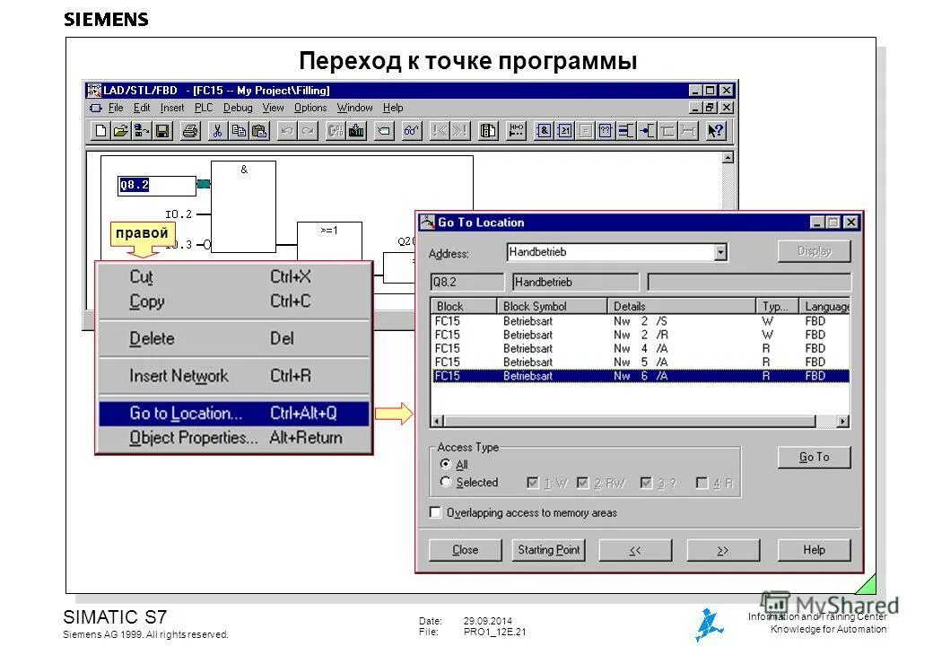Open the Insert menu

point(172,108)
